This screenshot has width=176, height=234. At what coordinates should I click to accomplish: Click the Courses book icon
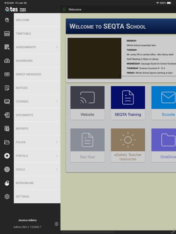click(7, 101)
